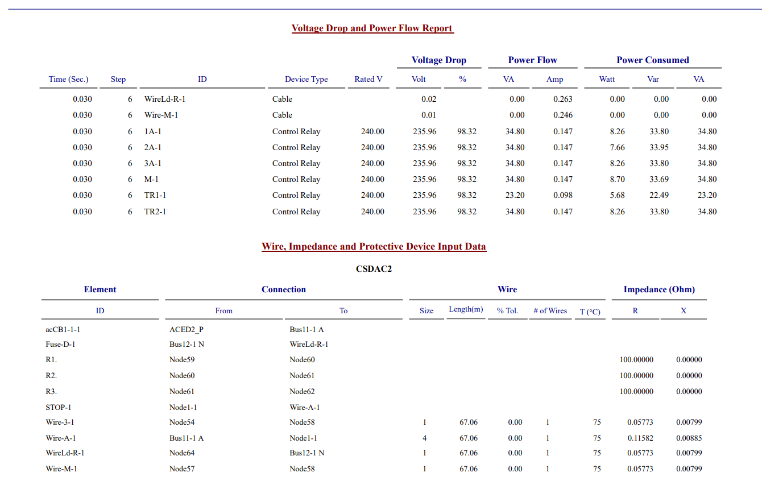Click the Power Consumed group header
762x489 pixels.
pyautogui.click(x=652, y=60)
